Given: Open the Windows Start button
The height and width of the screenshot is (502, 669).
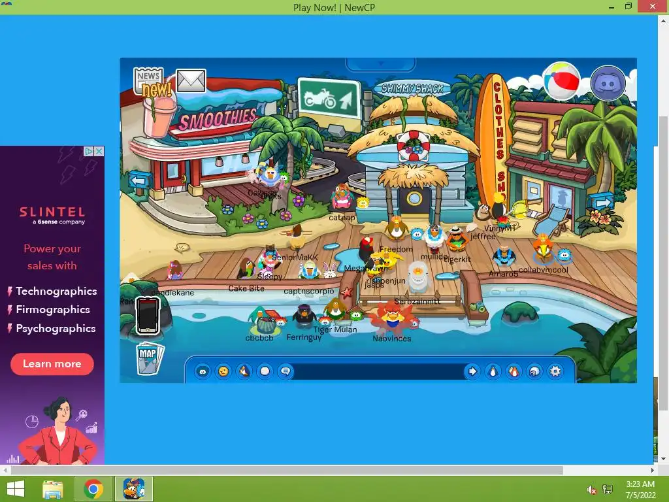Looking at the screenshot, I should [16, 489].
